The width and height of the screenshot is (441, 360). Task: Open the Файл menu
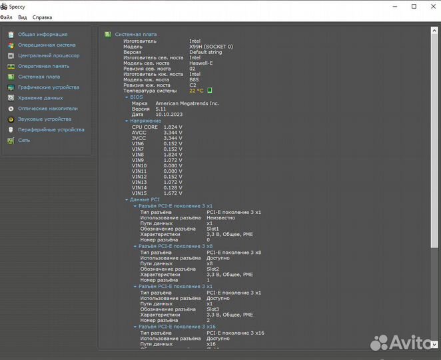(6, 17)
